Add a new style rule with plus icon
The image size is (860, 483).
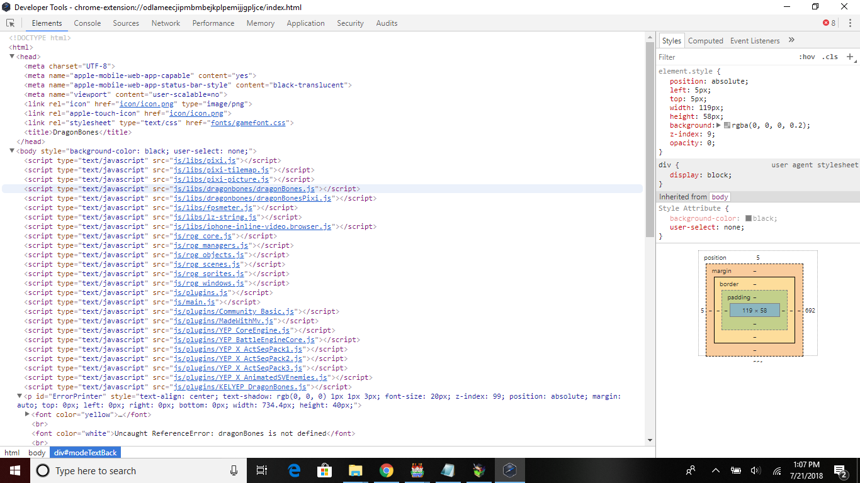849,57
